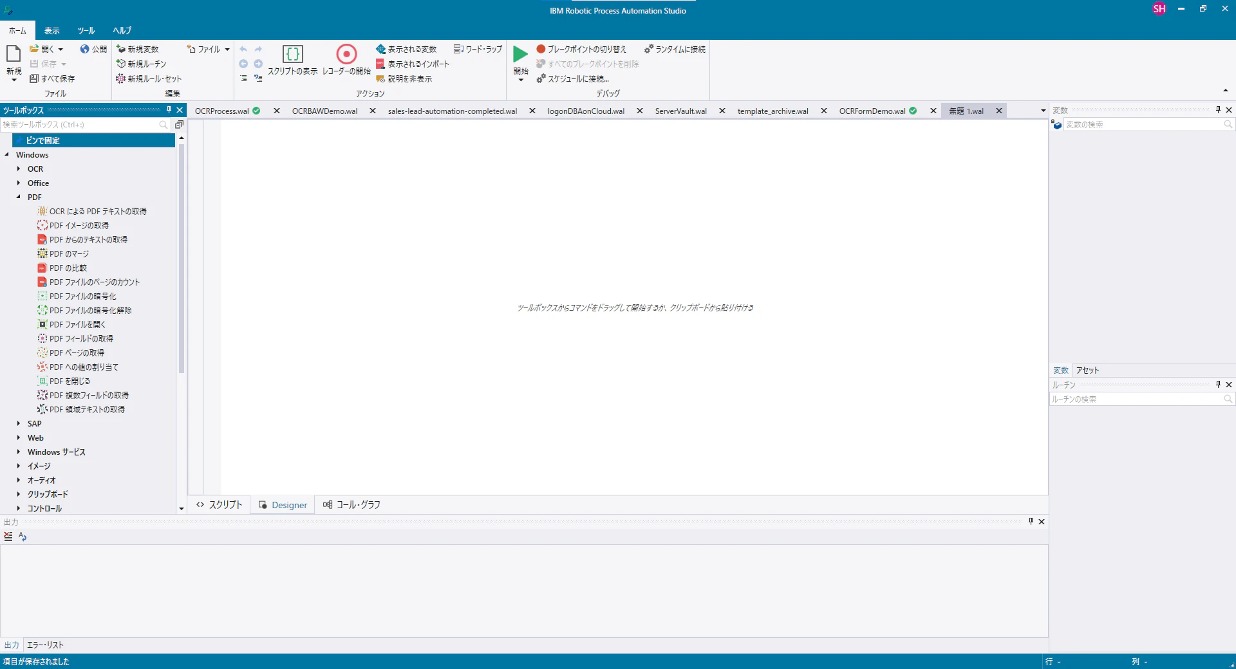This screenshot has width=1236, height=669.
Task: Close the template_archive.wal tab
Action: point(823,111)
